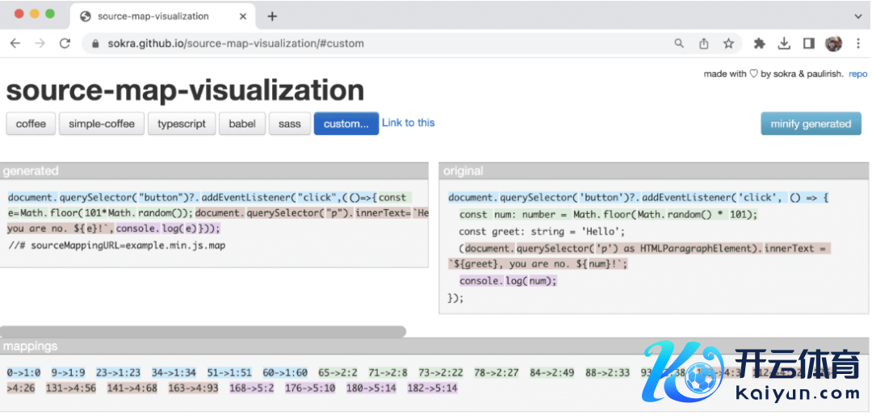872x420 pixels.
Task: Reload the page with the refresh icon
Action: coord(65,44)
